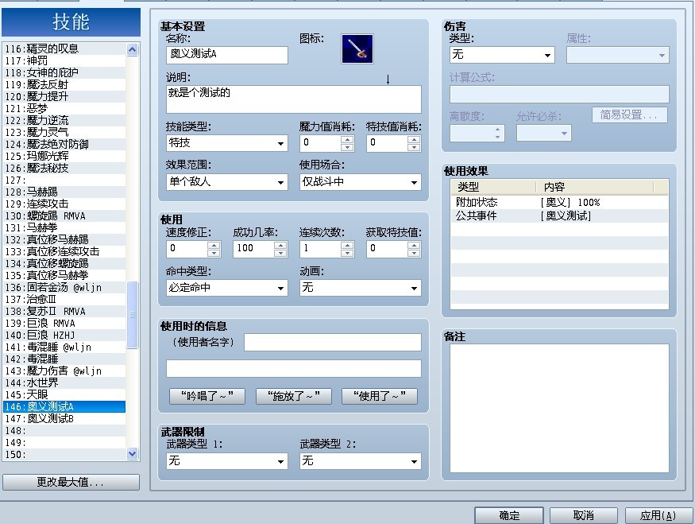
Task: Click the 备注 notes text area
Action: [x=559, y=408]
